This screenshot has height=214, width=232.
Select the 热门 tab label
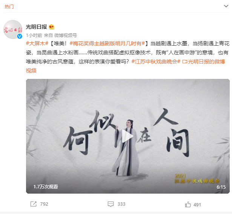[9, 6]
